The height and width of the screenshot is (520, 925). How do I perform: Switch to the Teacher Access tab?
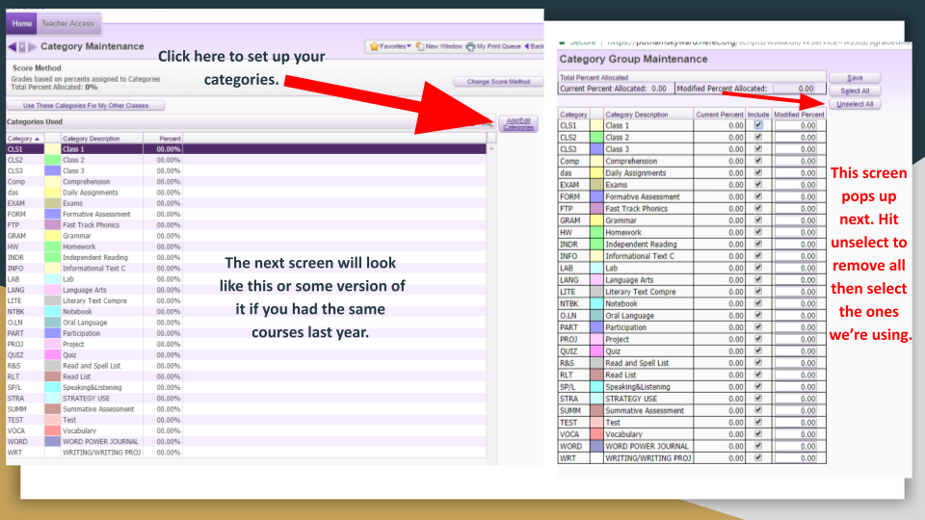point(67,23)
